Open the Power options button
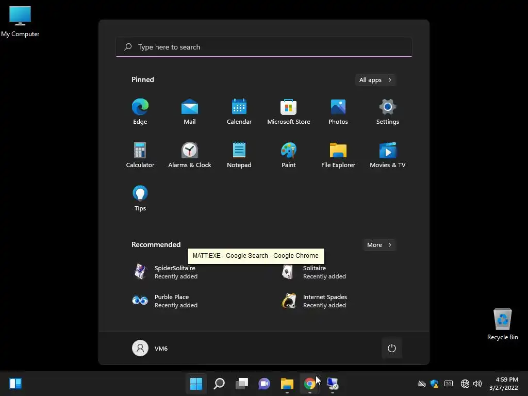The image size is (528, 396). point(392,348)
